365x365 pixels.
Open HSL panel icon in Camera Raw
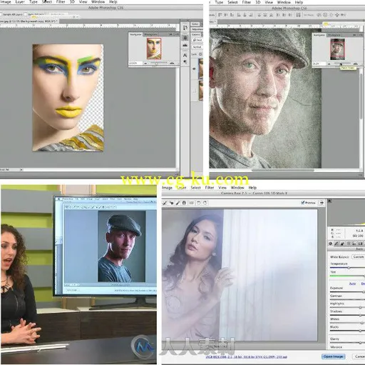coord(349,244)
